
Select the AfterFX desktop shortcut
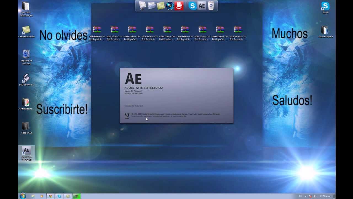pyautogui.click(x=26, y=154)
